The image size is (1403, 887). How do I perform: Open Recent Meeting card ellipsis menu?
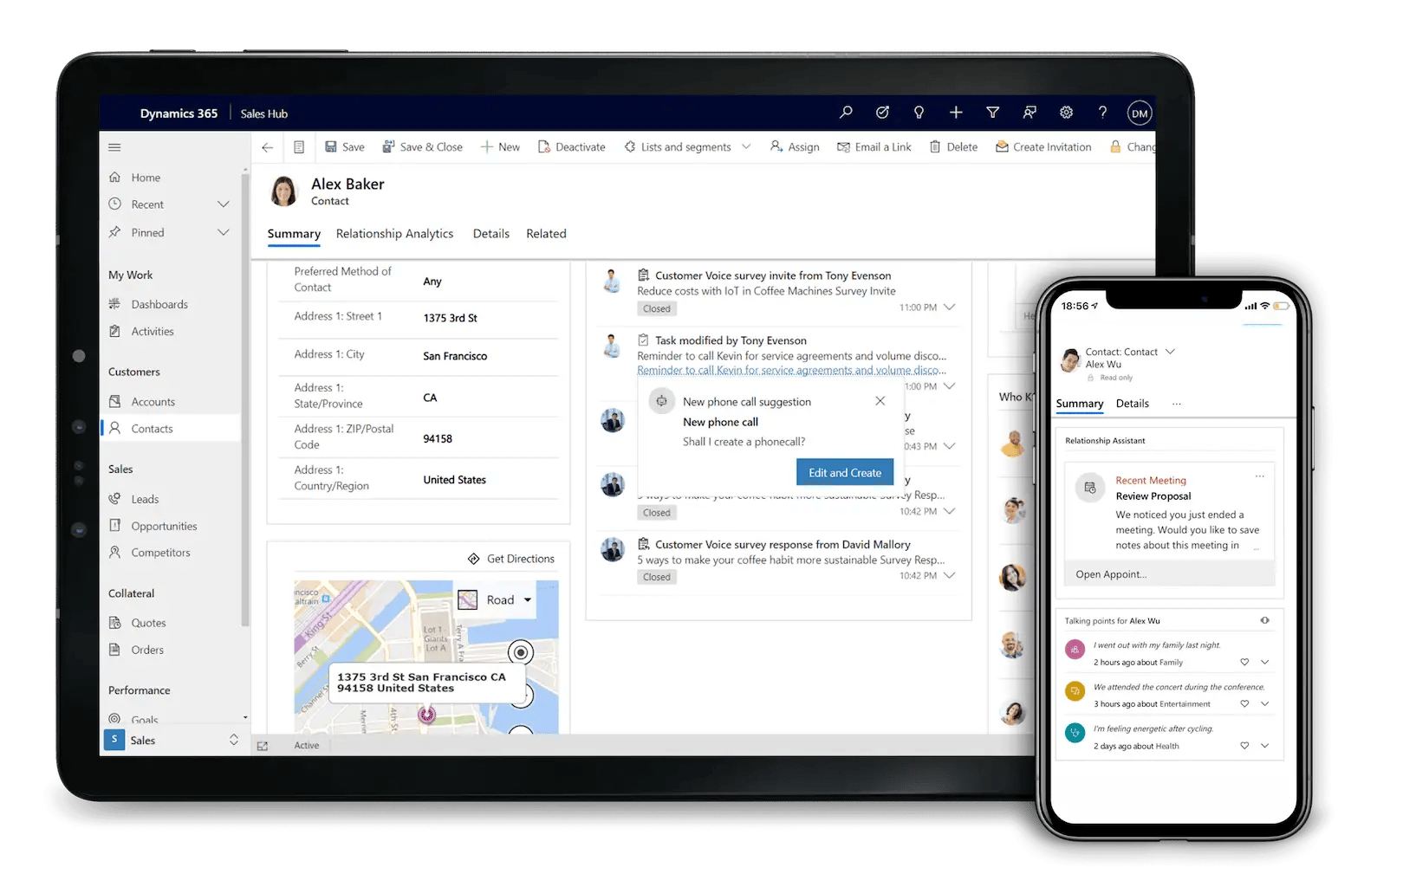coord(1259,476)
